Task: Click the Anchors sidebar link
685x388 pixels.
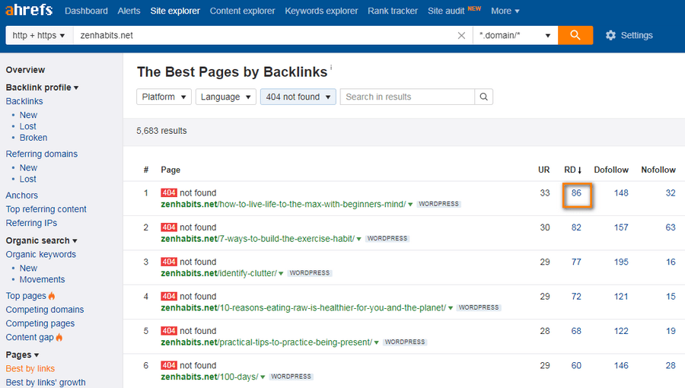Action: 22,196
